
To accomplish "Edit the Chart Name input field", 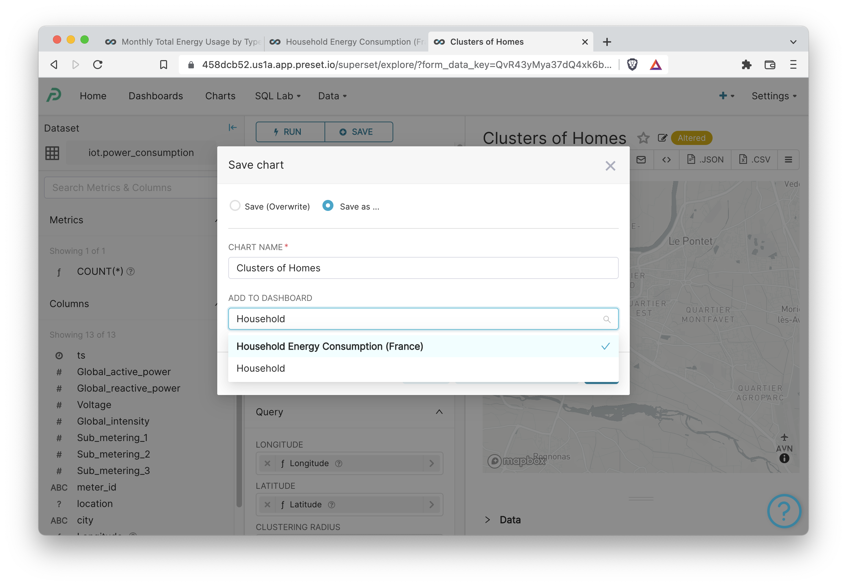I will click(x=423, y=268).
